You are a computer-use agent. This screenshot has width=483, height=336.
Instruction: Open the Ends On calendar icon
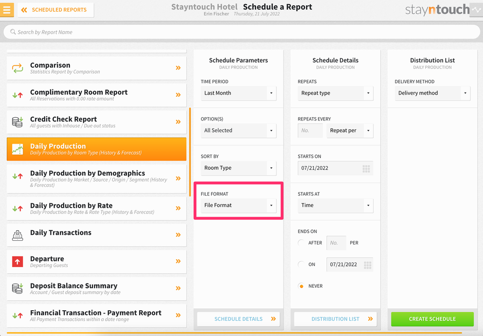367,264
